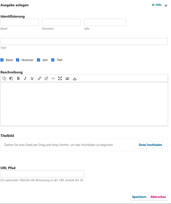Open the Hilfe link
The image size is (171, 204).
coord(158,5)
